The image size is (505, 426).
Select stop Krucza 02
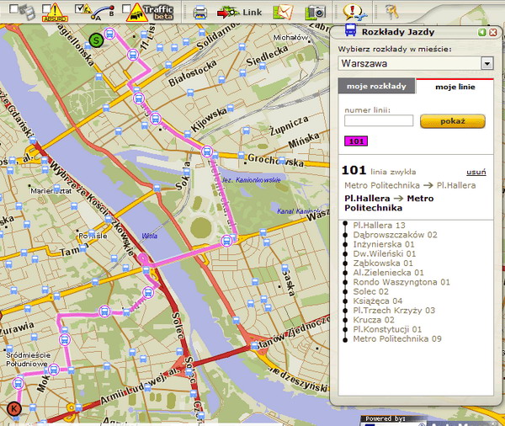(x=374, y=320)
